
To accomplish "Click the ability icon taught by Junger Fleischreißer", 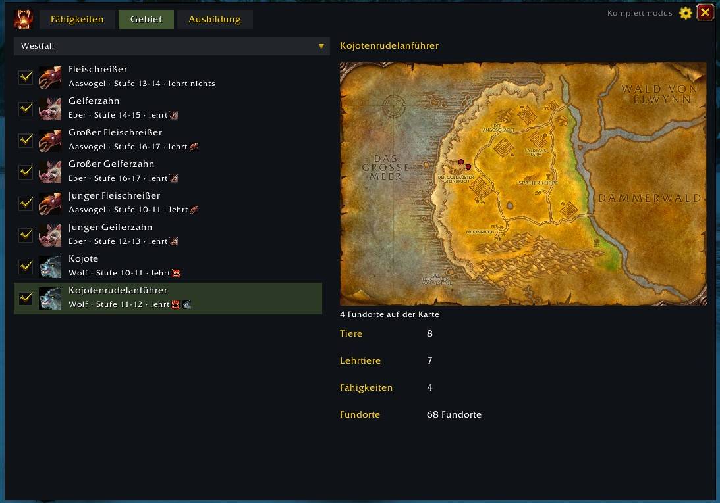I will pyautogui.click(x=194, y=210).
